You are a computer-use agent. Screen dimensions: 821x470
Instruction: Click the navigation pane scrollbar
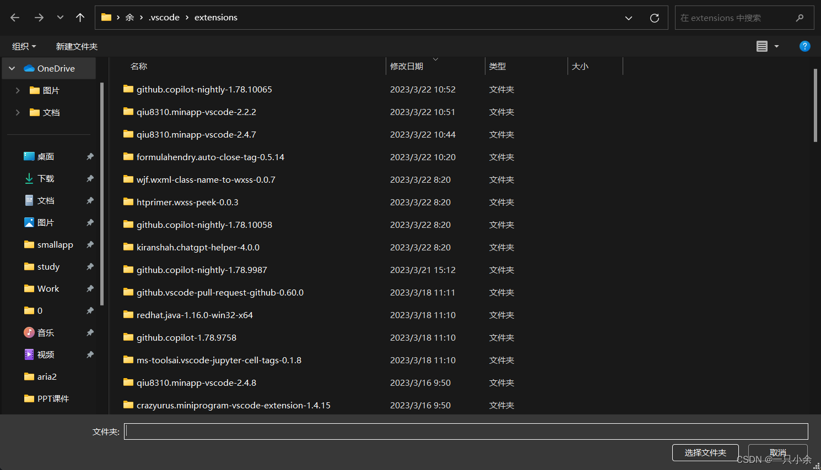(102, 194)
